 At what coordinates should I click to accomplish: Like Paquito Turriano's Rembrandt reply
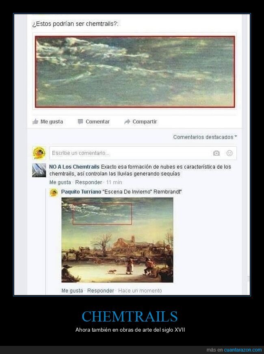(72, 291)
